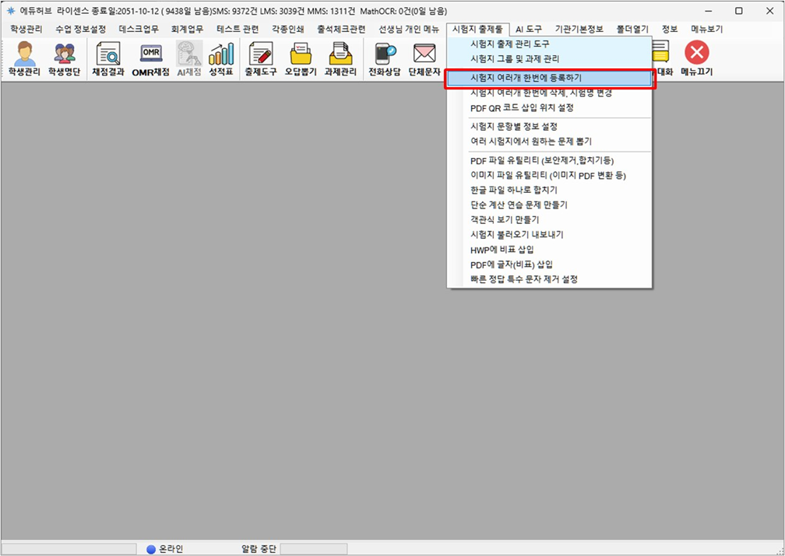Click the 학생명단 toolbar icon
785x556 pixels.
pos(64,59)
